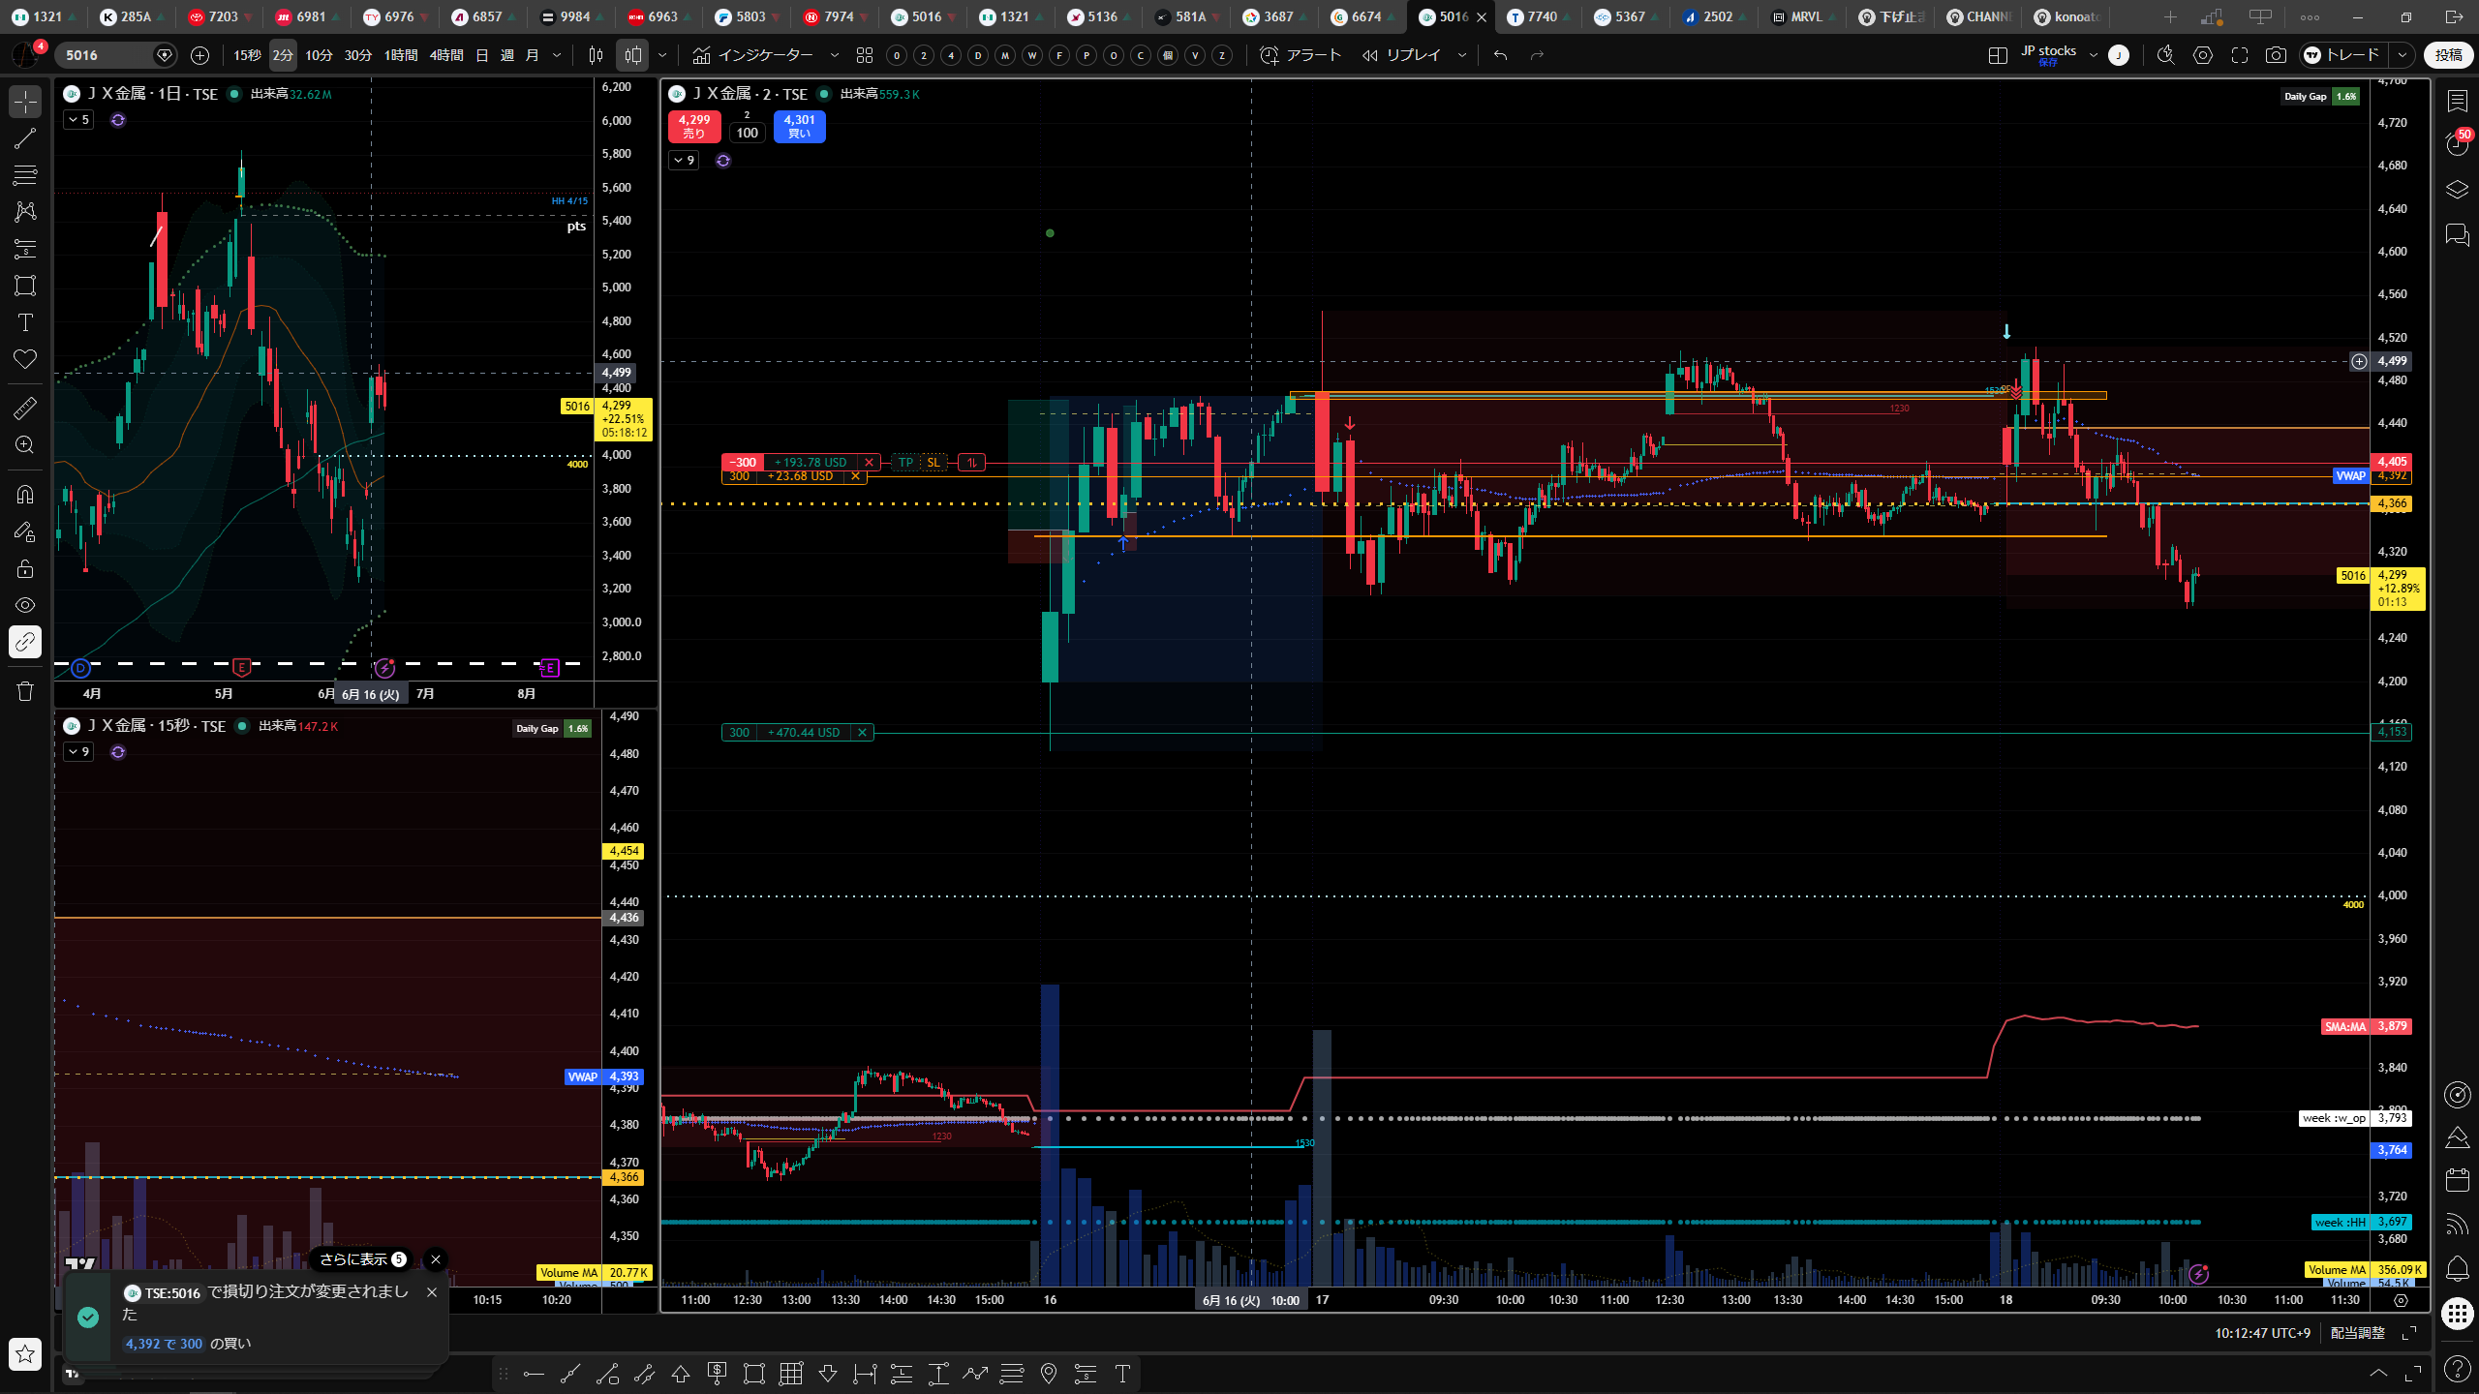Select the 30分 timeframe
This screenshot has height=1394, width=2479.
[x=357, y=55]
